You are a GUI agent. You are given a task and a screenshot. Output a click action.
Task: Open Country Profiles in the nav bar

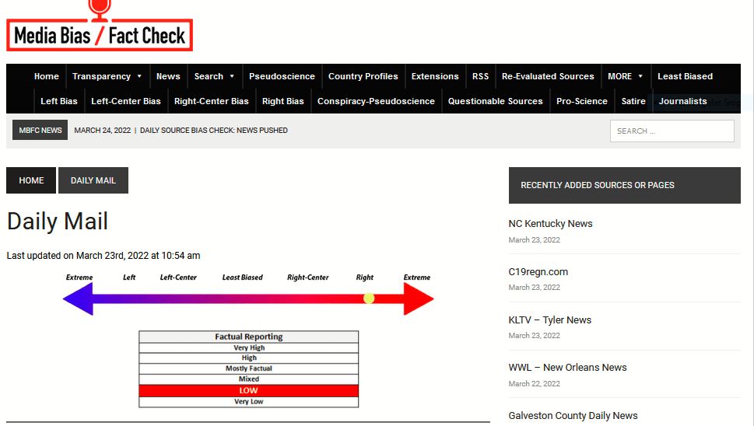pos(363,76)
